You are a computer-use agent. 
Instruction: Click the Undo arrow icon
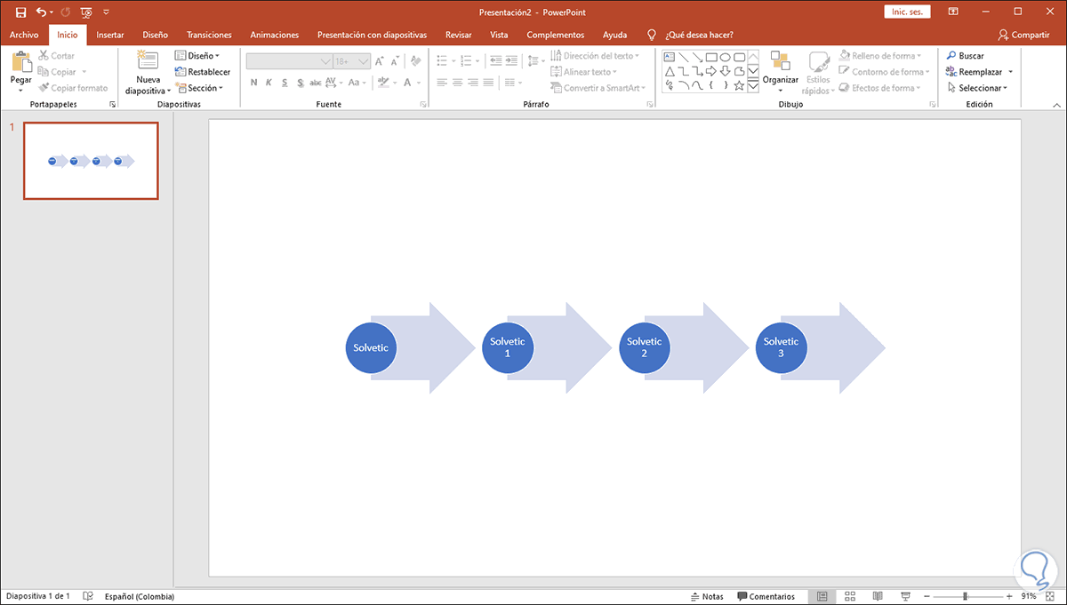41,12
